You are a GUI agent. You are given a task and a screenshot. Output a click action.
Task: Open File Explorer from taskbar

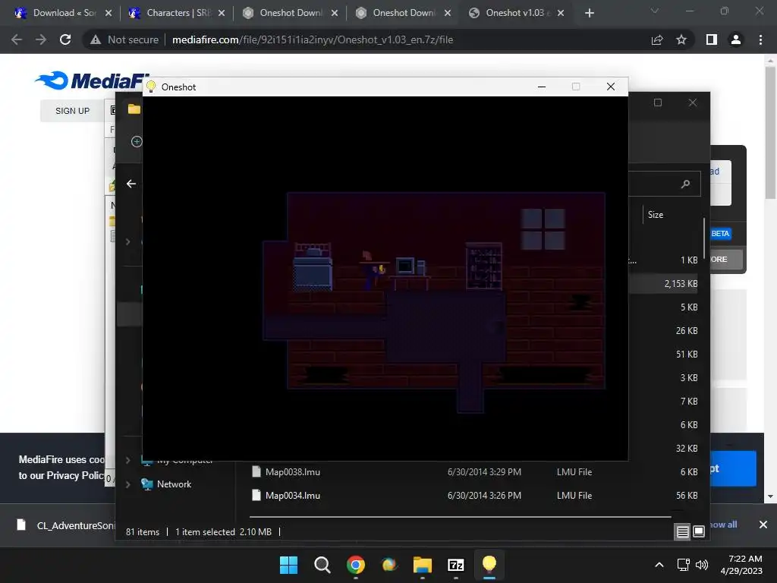click(x=422, y=565)
